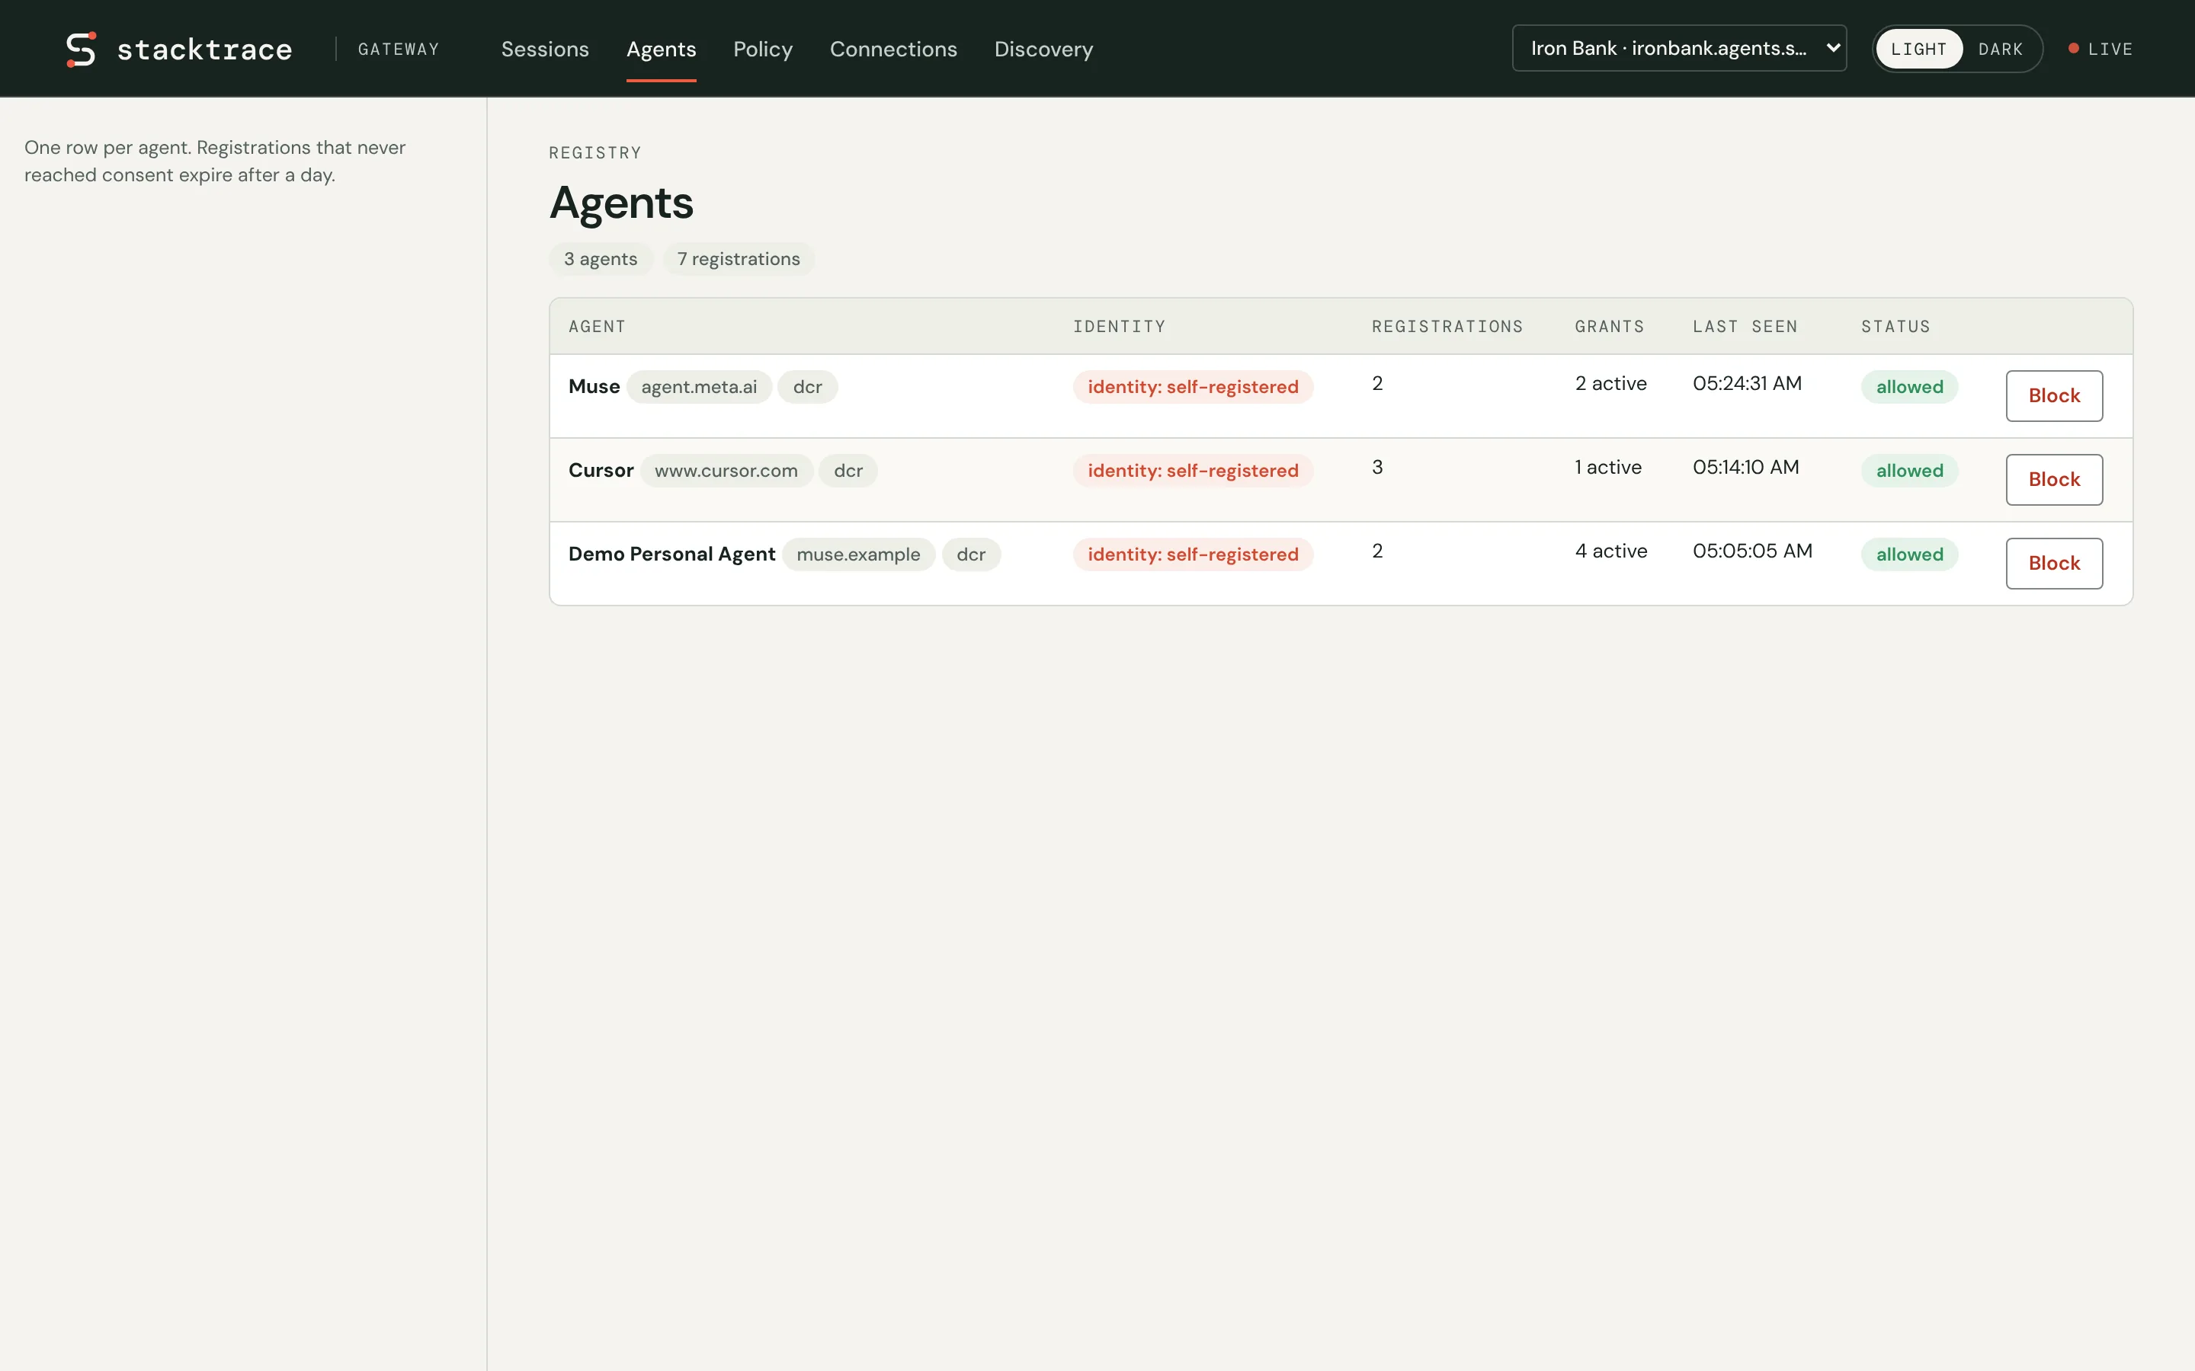Screen dimensions: 2195x1371
Task: Select the Muse agent name
Action: (x=594, y=387)
